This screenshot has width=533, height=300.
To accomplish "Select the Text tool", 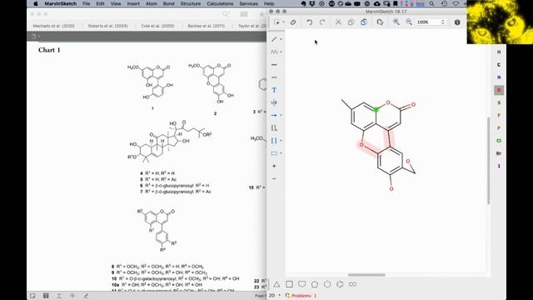I will (274, 90).
